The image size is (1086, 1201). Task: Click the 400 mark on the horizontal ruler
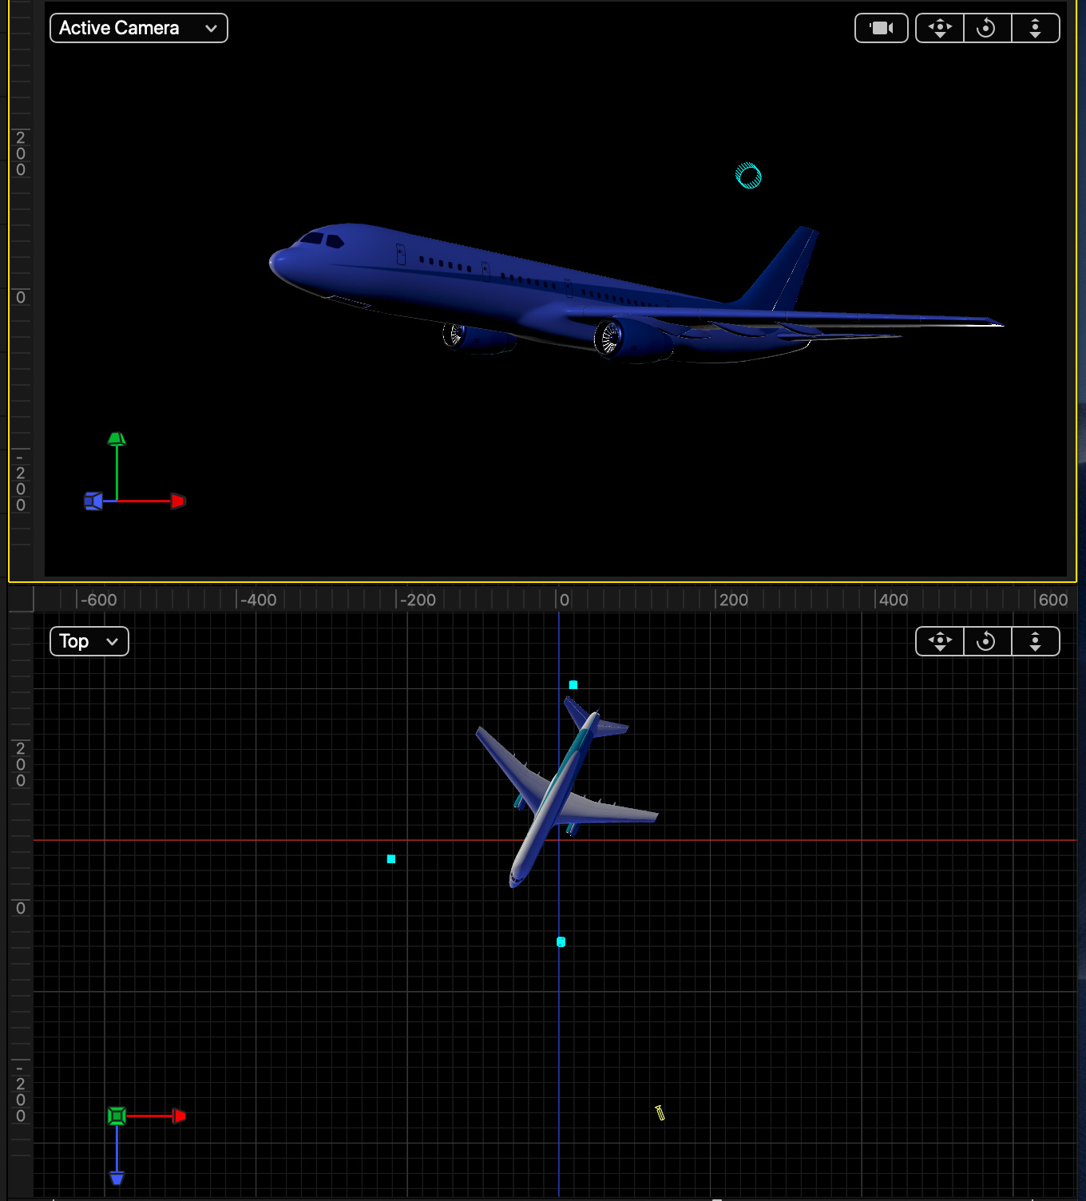894,600
